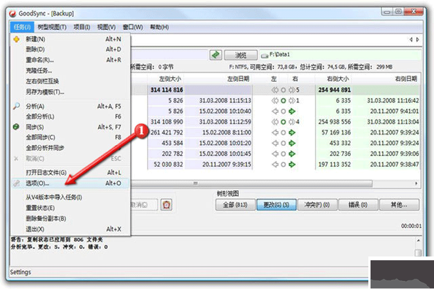
Task: Choose 同步(S) menu entry
Action: (71, 127)
